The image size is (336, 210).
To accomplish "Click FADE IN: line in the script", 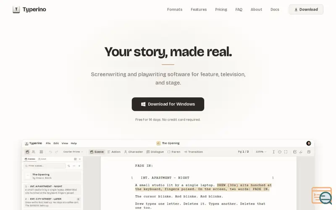I will point(144,165).
